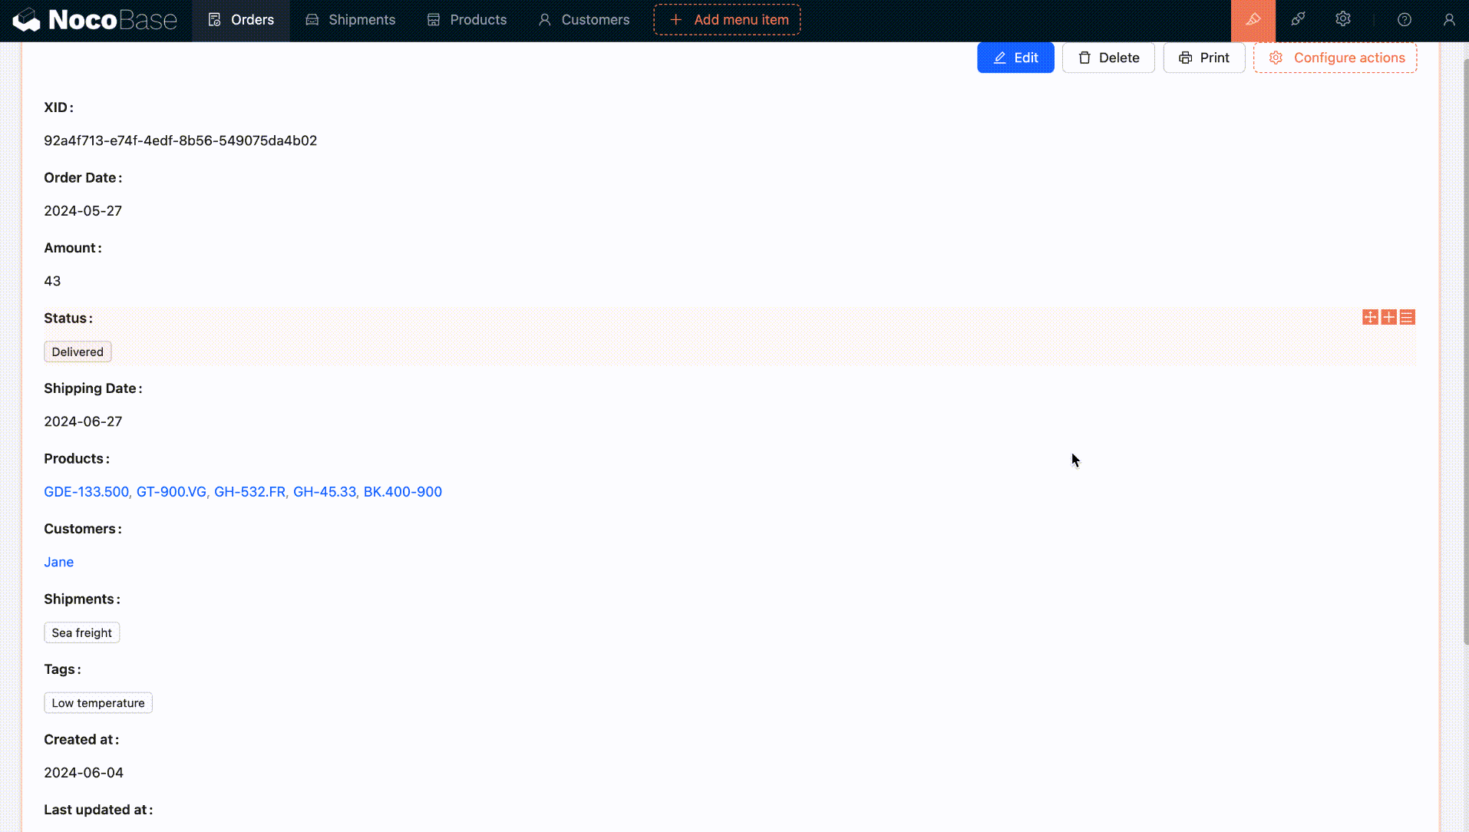The height and width of the screenshot is (832, 1469).
Task: Toggle the UI Editor highlighter icon
Action: click(1253, 20)
